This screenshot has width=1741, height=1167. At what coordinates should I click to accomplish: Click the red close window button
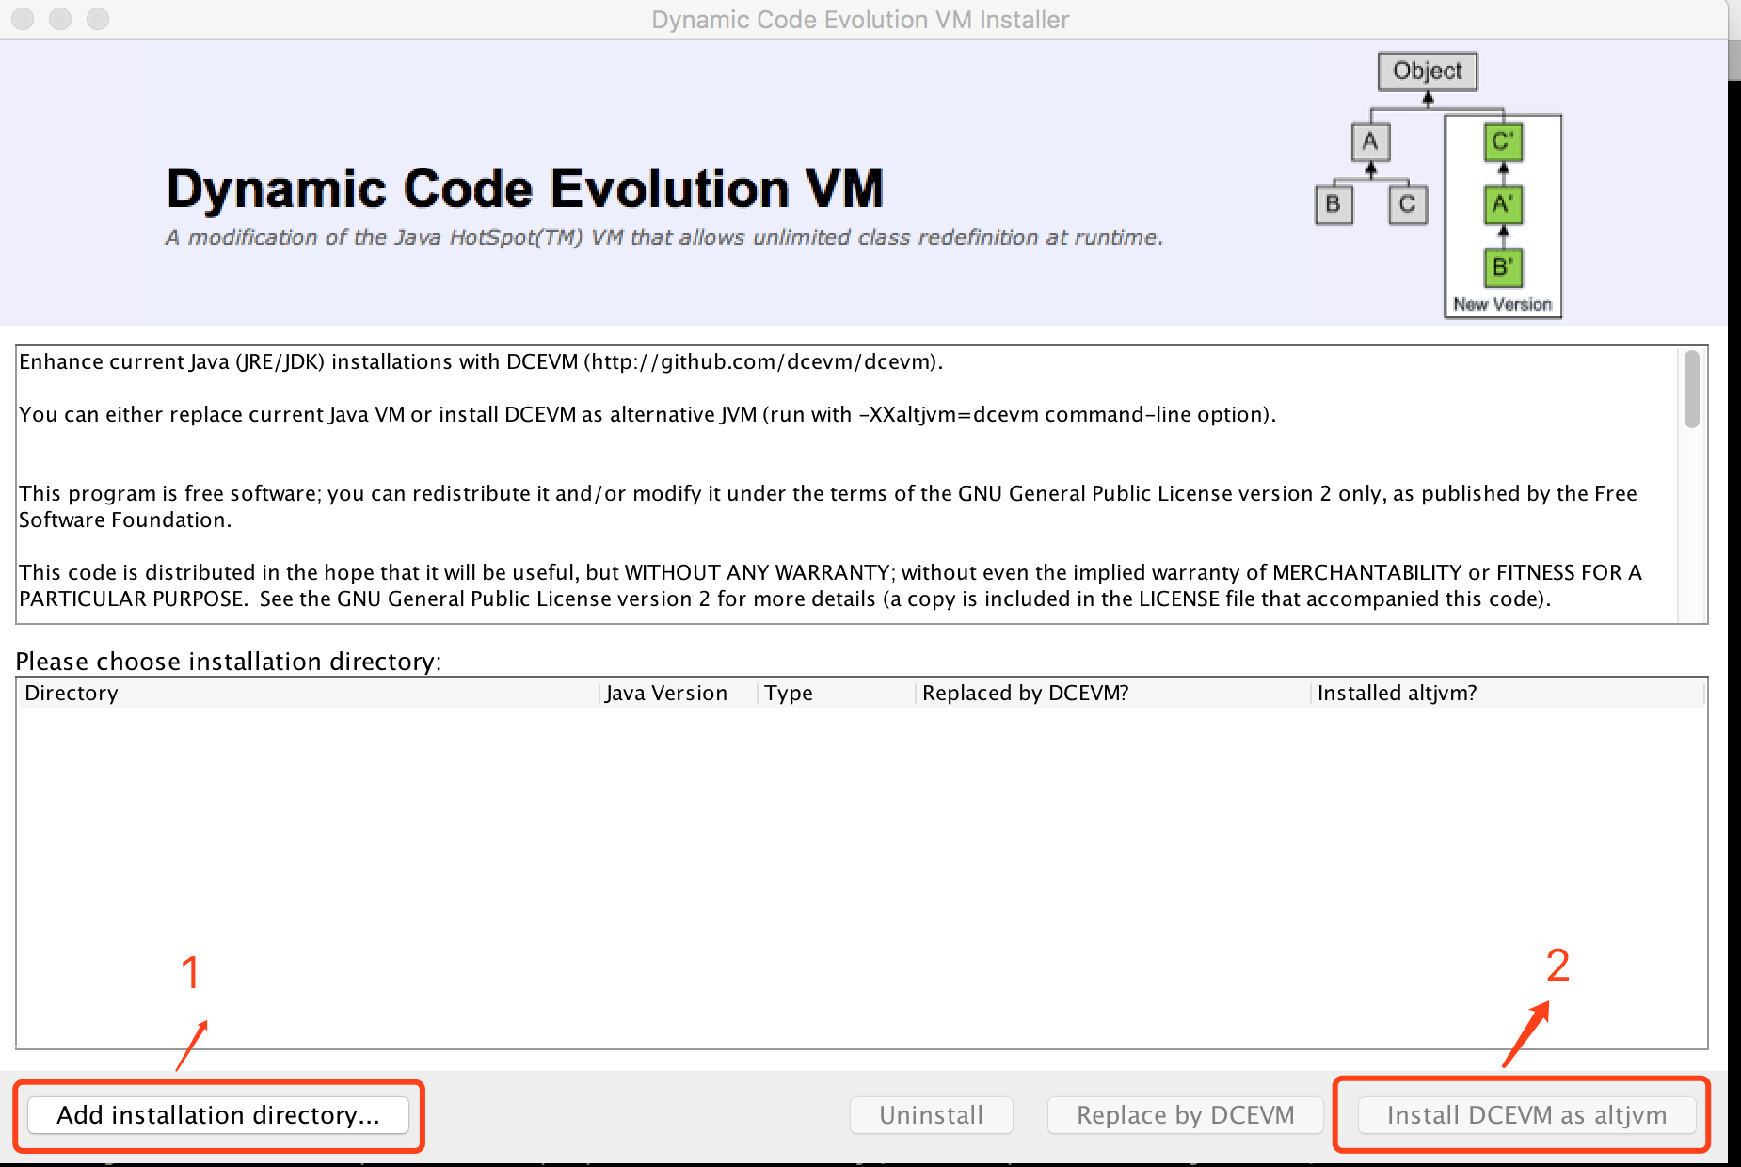coord(23,19)
